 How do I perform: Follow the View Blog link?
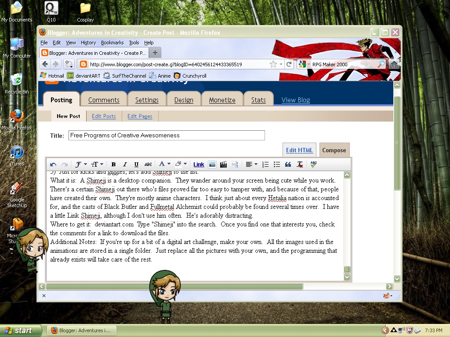pyautogui.click(x=296, y=100)
